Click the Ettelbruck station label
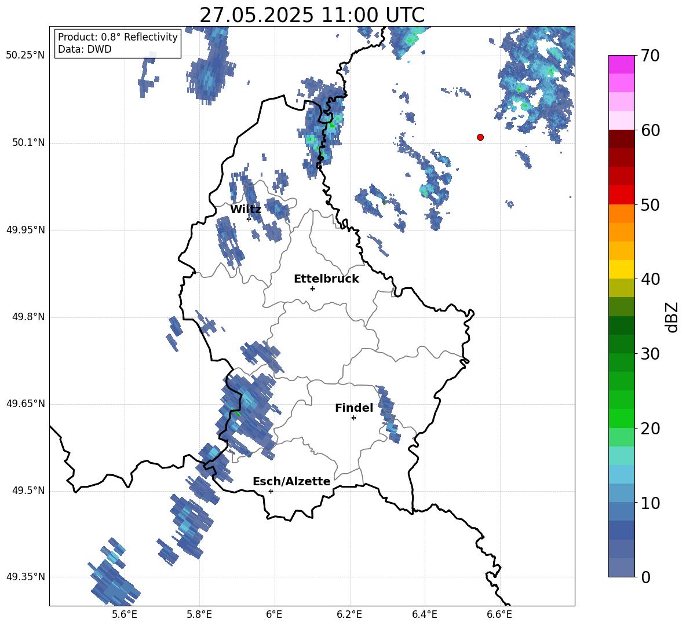This screenshot has width=686, height=626. 326,279
